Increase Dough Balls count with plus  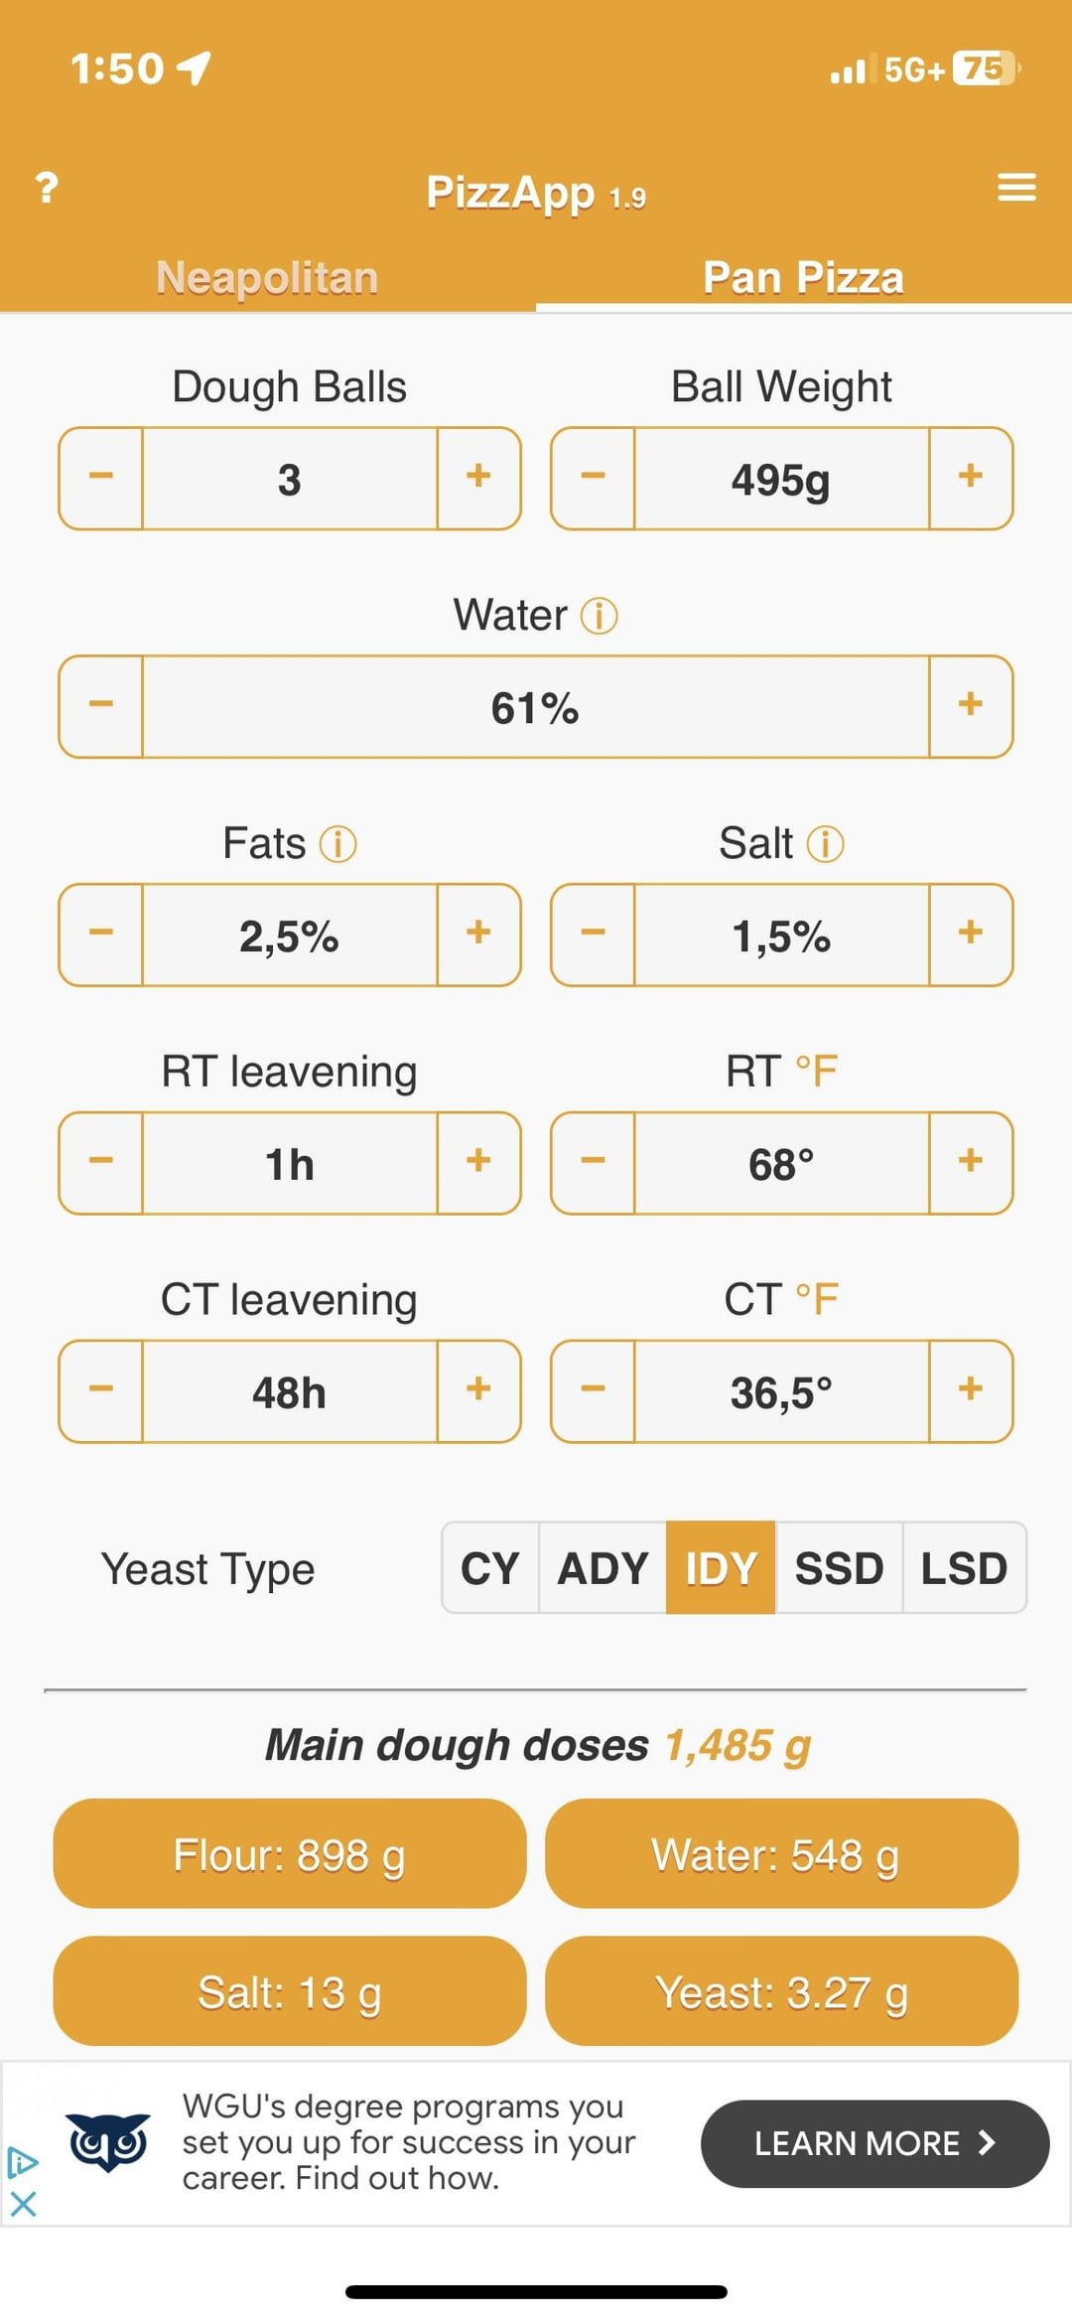click(x=478, y=478)
